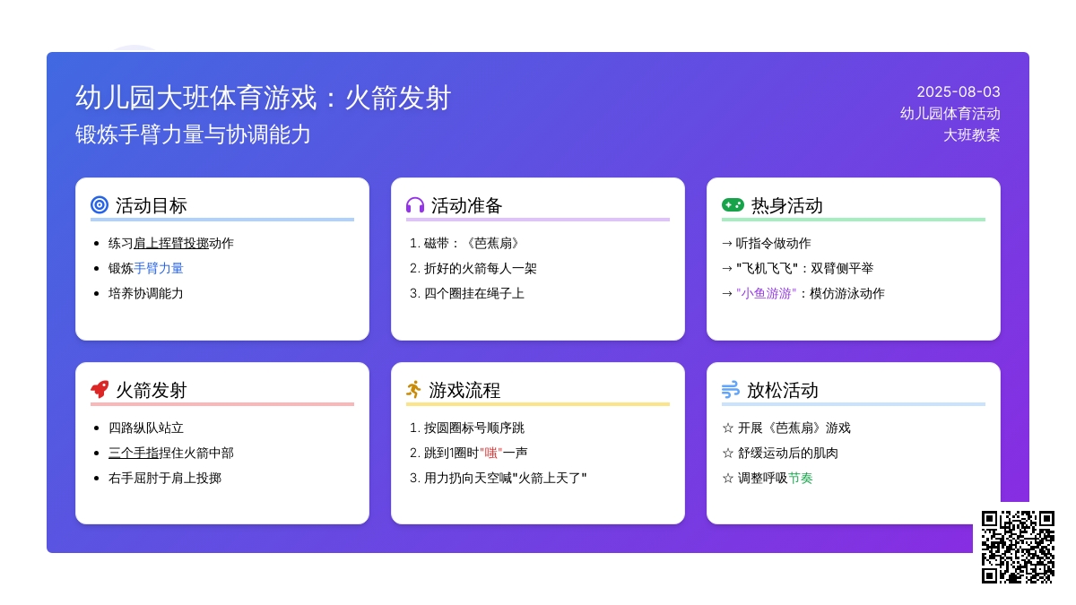Click the underlined text 肩上挥臂投掷
The height and width of the screenshot is (605, 1076).
[x=171, y=243]
